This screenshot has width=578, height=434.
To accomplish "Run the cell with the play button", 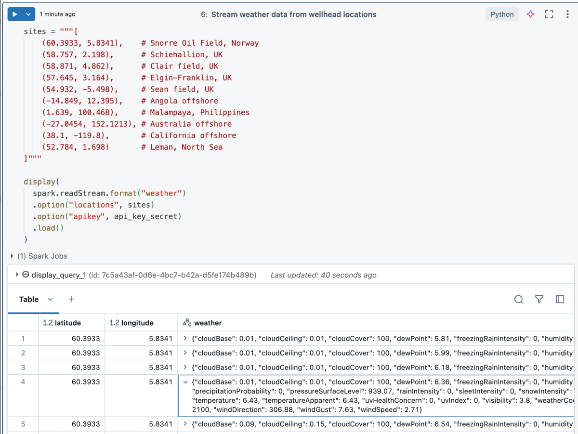I will click(x=15, y=14).
